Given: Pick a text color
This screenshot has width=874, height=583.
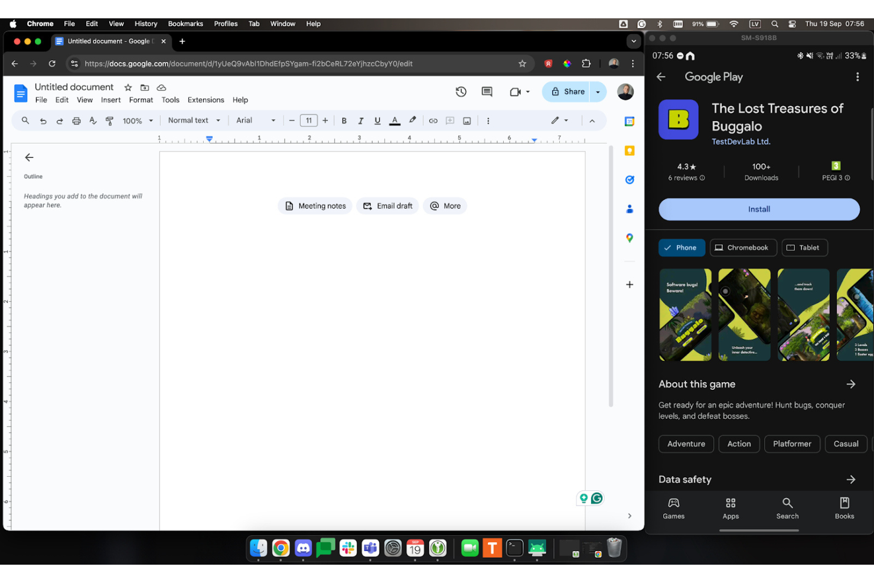Looking at the screenshot, I should click(395, 120).
